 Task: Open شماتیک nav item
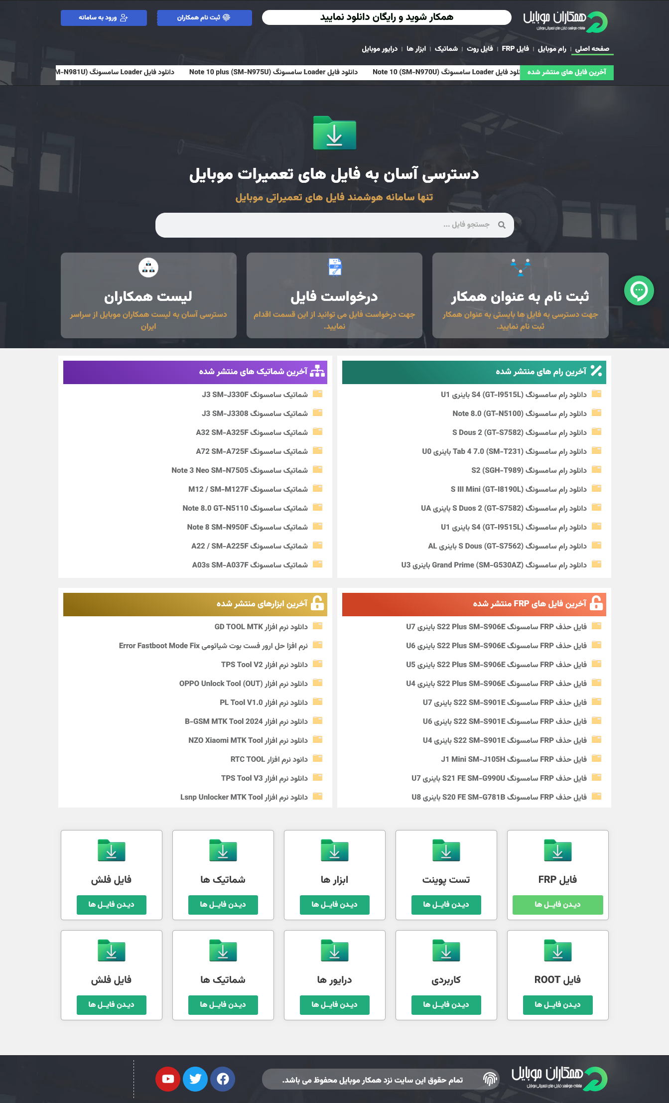coord(446,48)
